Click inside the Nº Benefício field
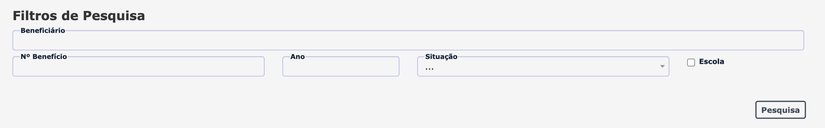Screen dimensions: 825x128 (x=138, y=66)
